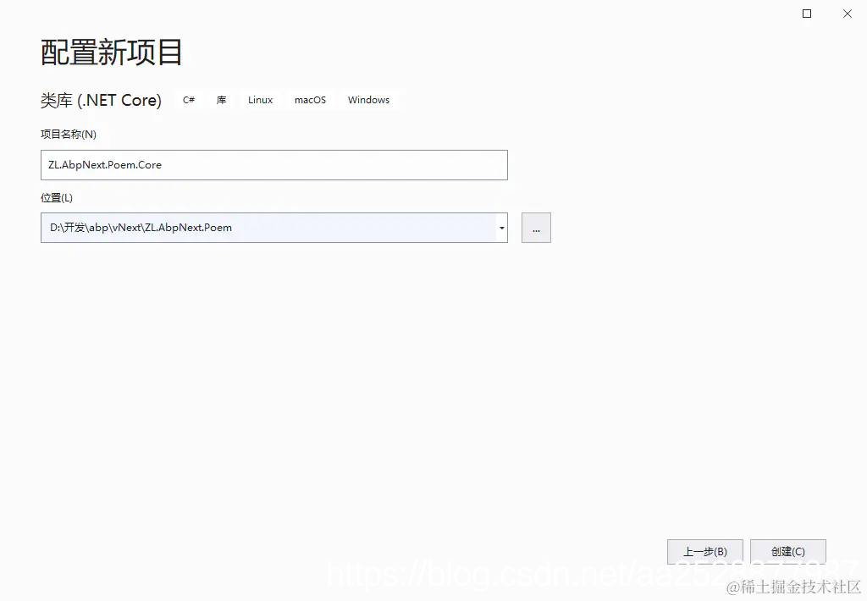
Task: Click the 配置新项目 dialog title
Action: [110, 52]
